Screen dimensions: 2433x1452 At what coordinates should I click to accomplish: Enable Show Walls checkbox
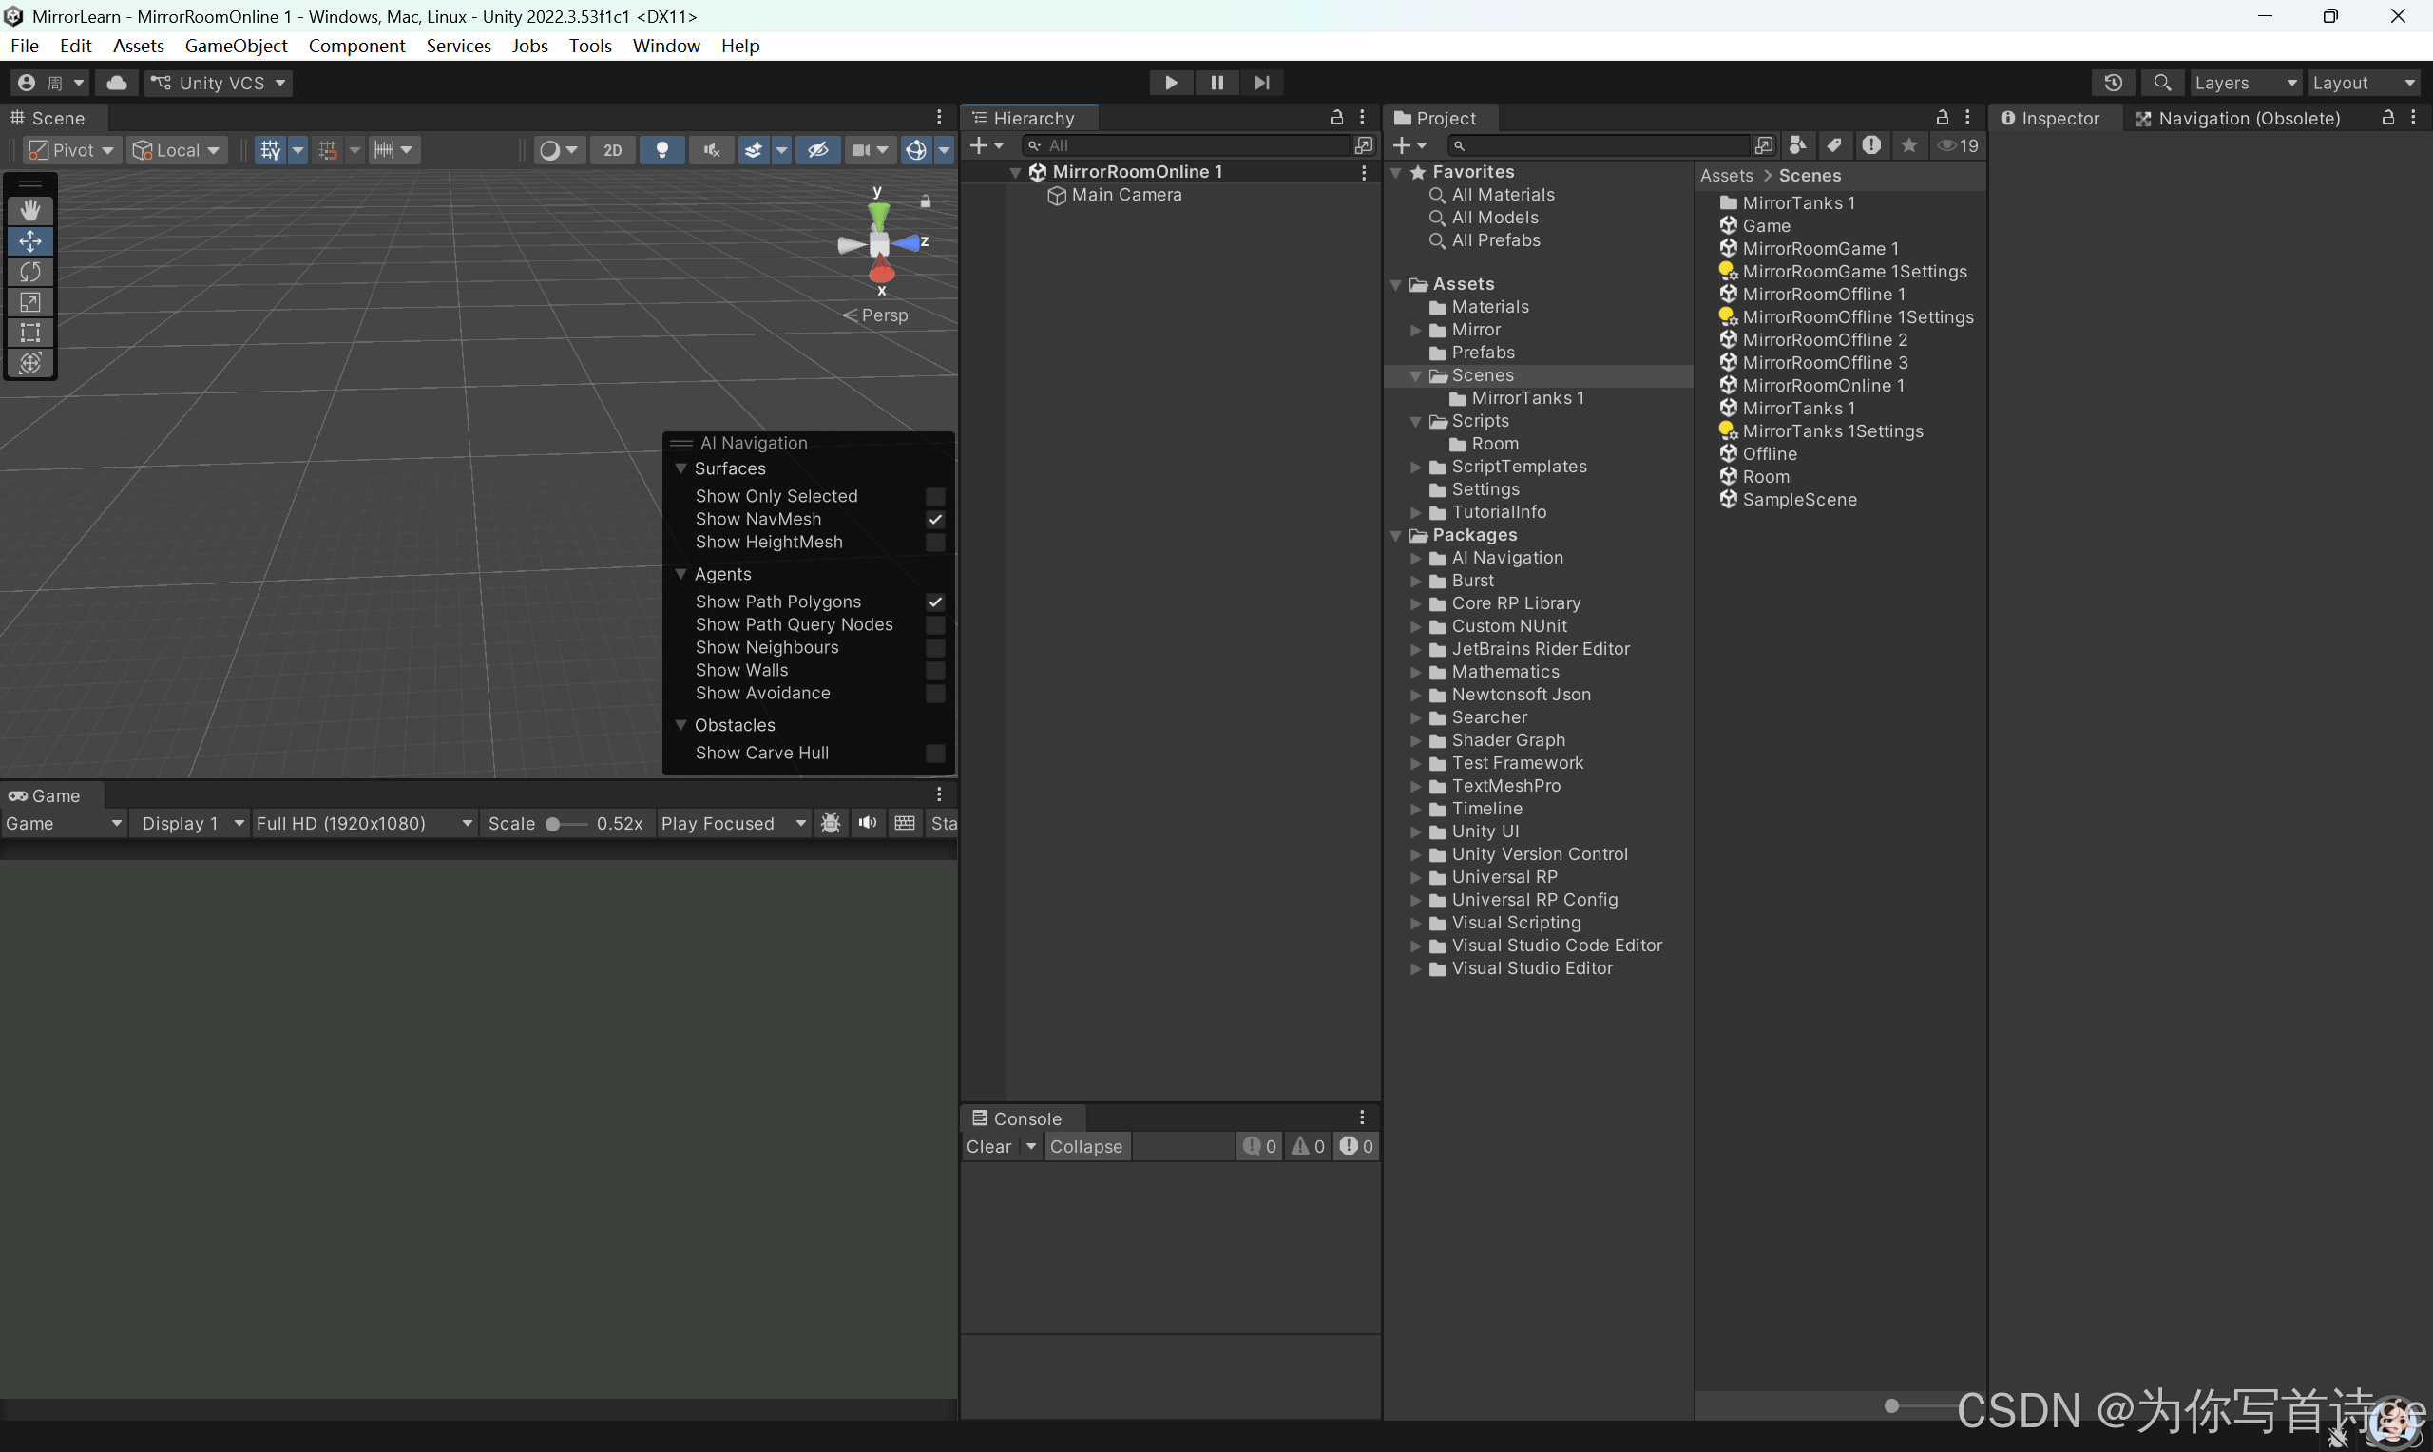(935, 670)
